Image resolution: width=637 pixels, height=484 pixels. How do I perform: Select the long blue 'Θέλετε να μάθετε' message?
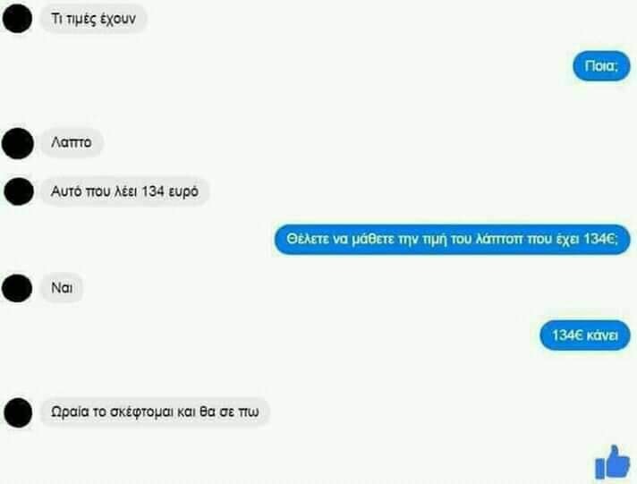[x=452, y=240]
